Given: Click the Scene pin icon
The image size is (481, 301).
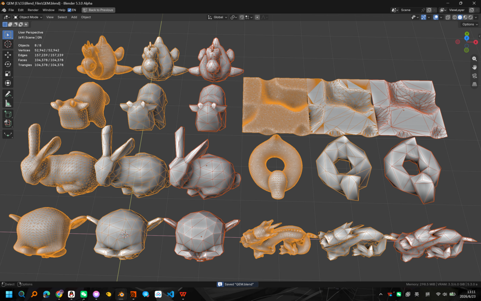Looking at the screenshot, I should coord(423,10).
